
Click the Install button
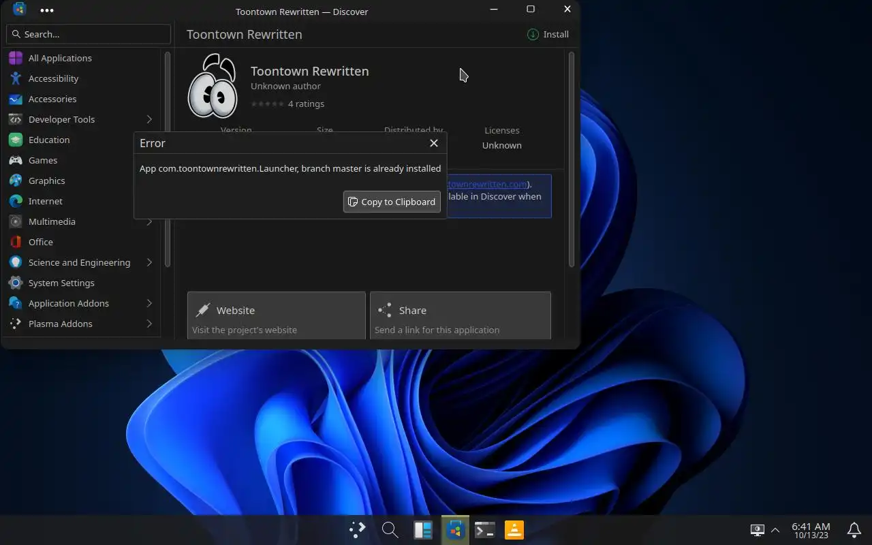pos(548,34)
